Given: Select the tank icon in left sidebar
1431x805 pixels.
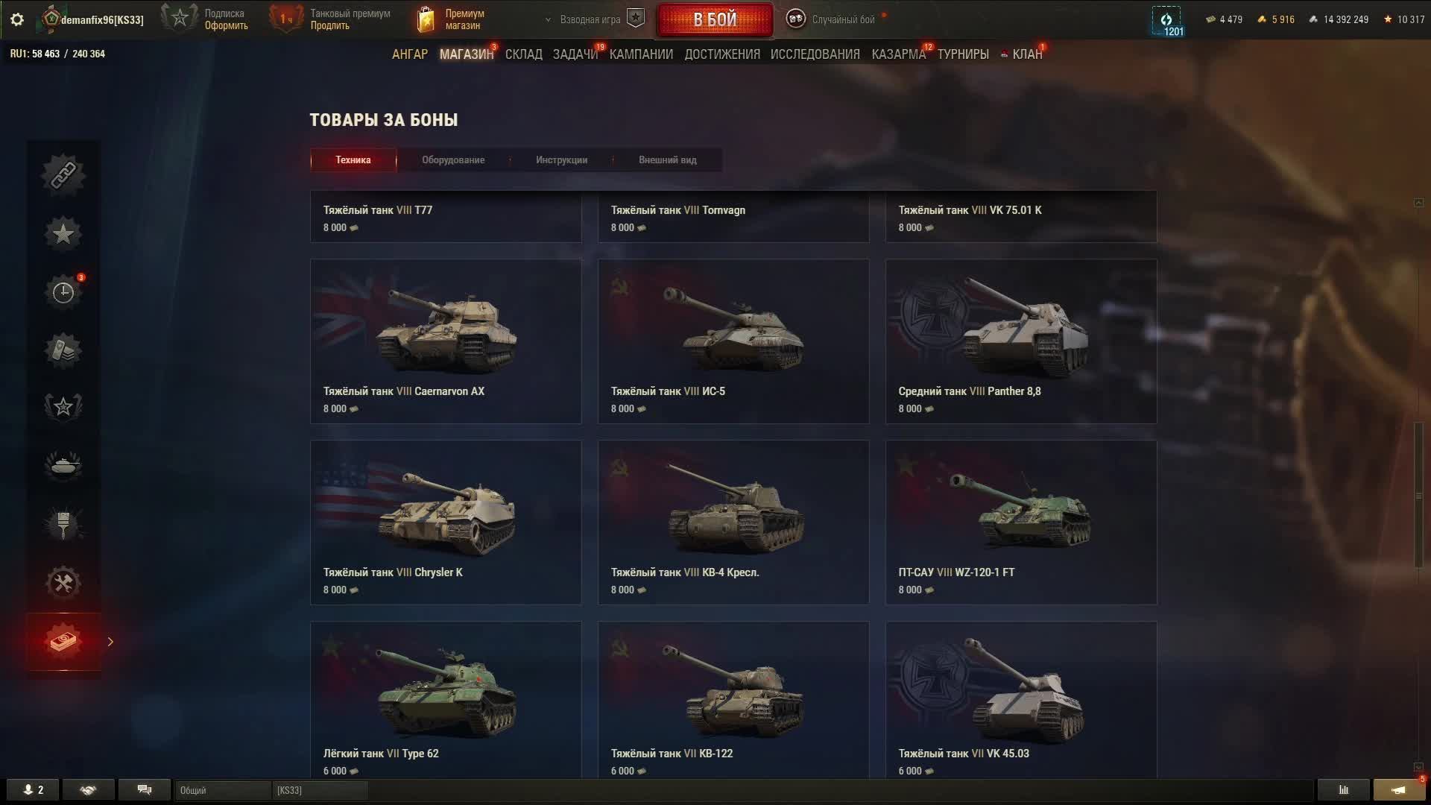Looking at the screenshot, I should (x=63, y=466).
